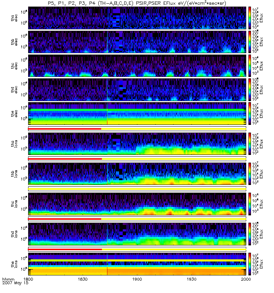Click the 1830 time axis label
This screenshot has width=274, height=293.
point(83,279)
